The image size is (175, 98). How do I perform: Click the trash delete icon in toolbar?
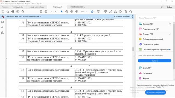click(126, 11)
